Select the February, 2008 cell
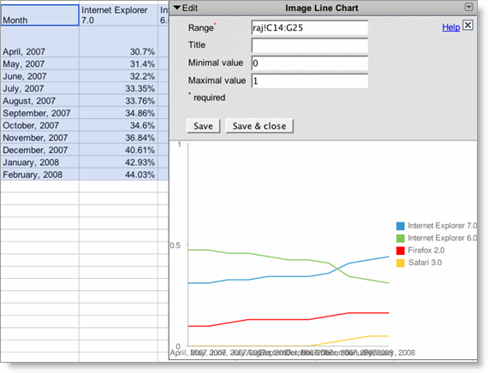This screenshot has height=373, width=488. [40, 175]
